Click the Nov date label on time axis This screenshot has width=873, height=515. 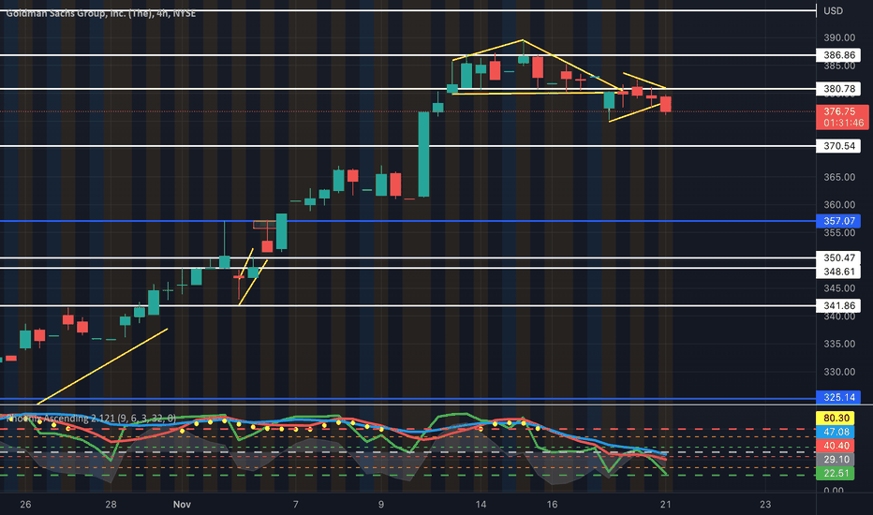pyautogui.click(x=182, y=505)
